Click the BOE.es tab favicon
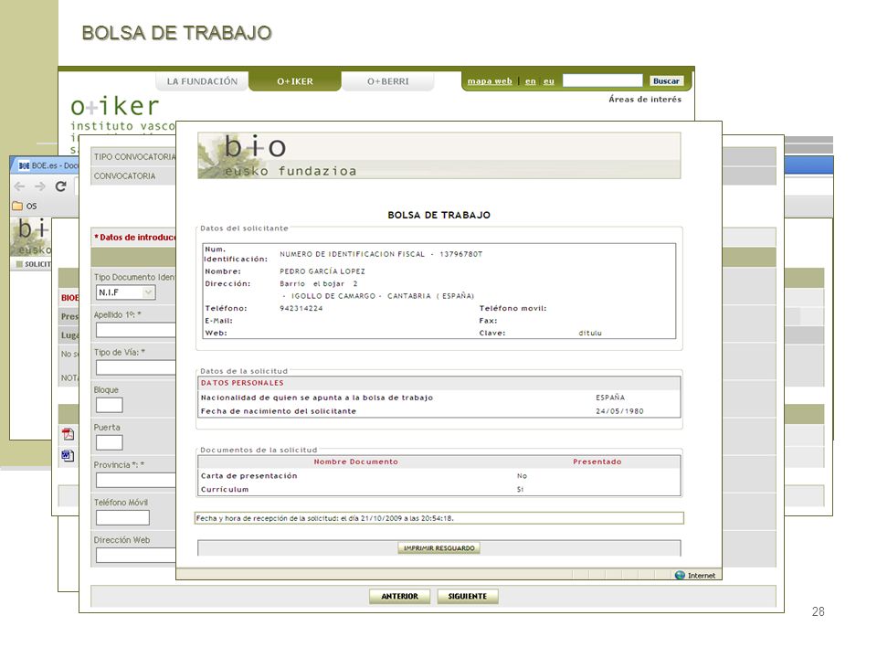 coord(24,165)
